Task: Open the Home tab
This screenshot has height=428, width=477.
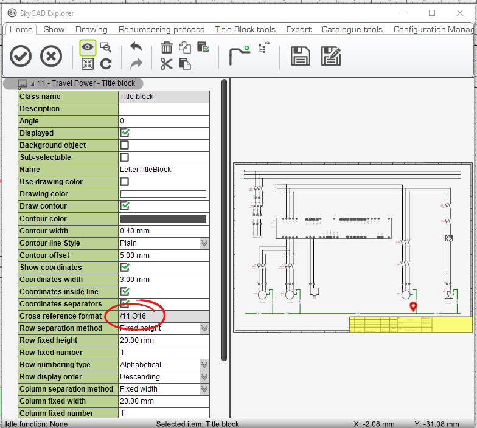Action: tap(21, 29)
